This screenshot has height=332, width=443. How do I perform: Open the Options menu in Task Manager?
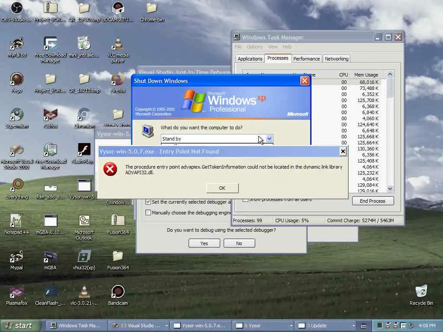[x=254, y=47]
